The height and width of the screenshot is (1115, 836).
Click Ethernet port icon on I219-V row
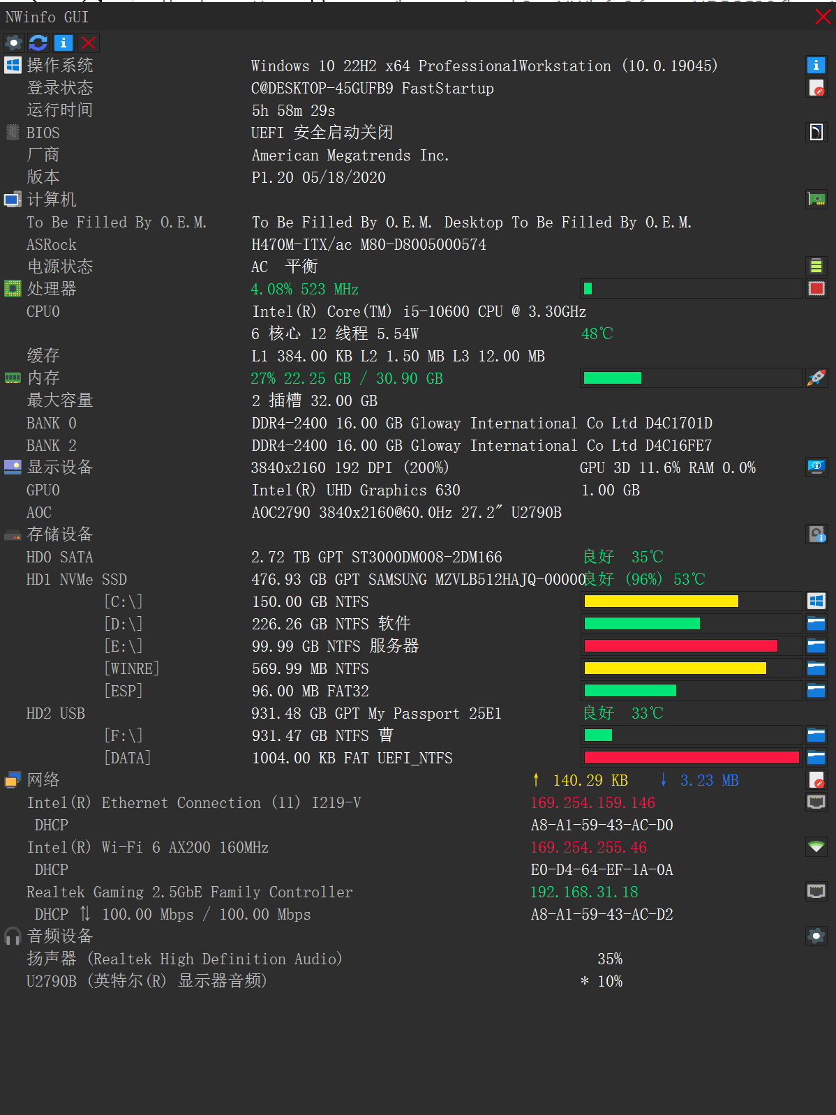click(816, 802)
